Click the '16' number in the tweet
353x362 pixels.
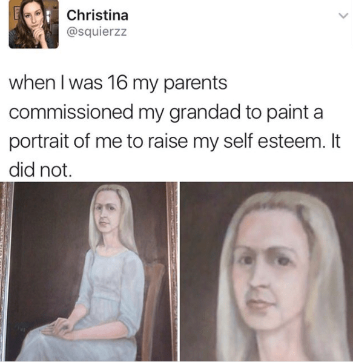[117, 83]
